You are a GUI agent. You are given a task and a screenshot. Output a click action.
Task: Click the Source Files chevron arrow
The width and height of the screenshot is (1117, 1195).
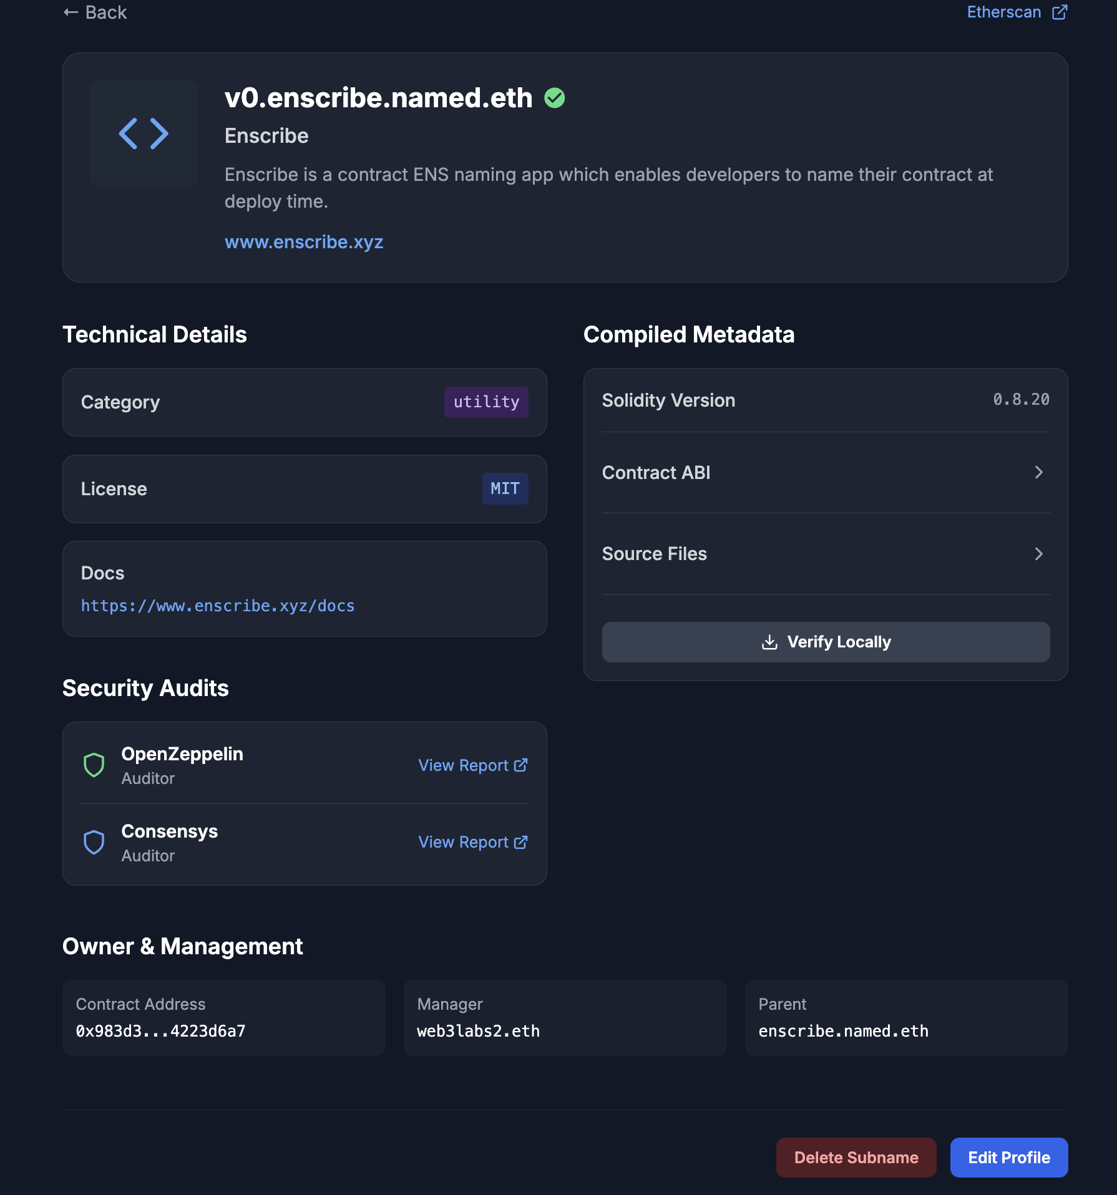1038,554
